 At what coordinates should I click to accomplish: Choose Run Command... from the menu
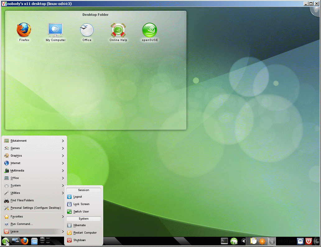pos(34,224)
